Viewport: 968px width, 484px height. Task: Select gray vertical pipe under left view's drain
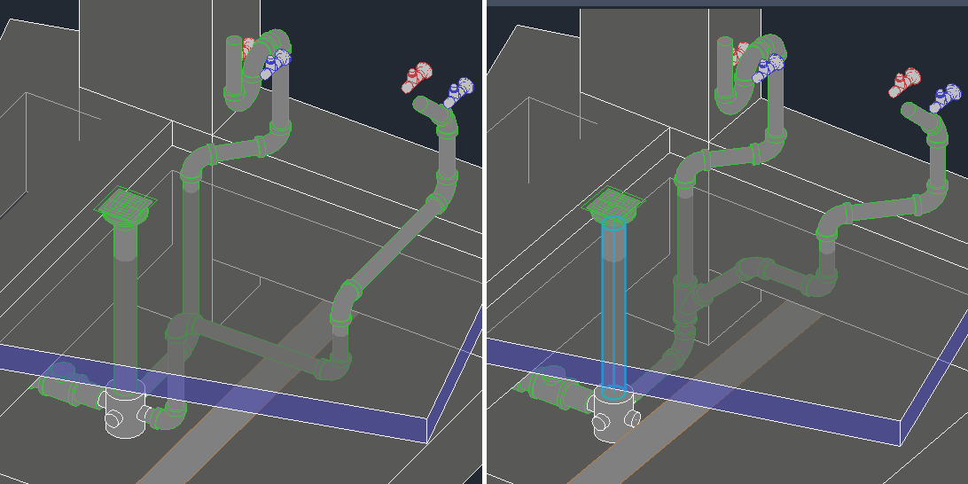[126, 306]
